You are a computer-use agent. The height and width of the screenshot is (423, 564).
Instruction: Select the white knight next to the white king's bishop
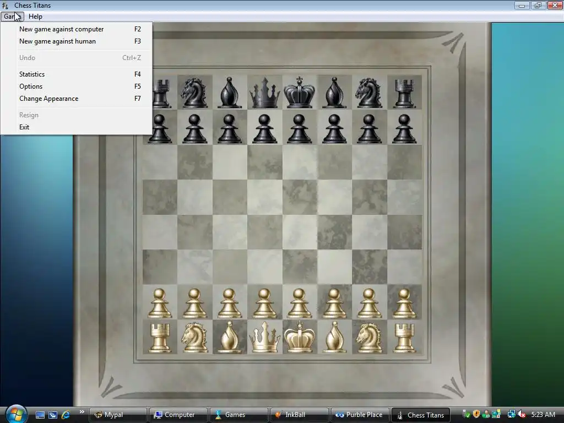[x=369, y=338]
